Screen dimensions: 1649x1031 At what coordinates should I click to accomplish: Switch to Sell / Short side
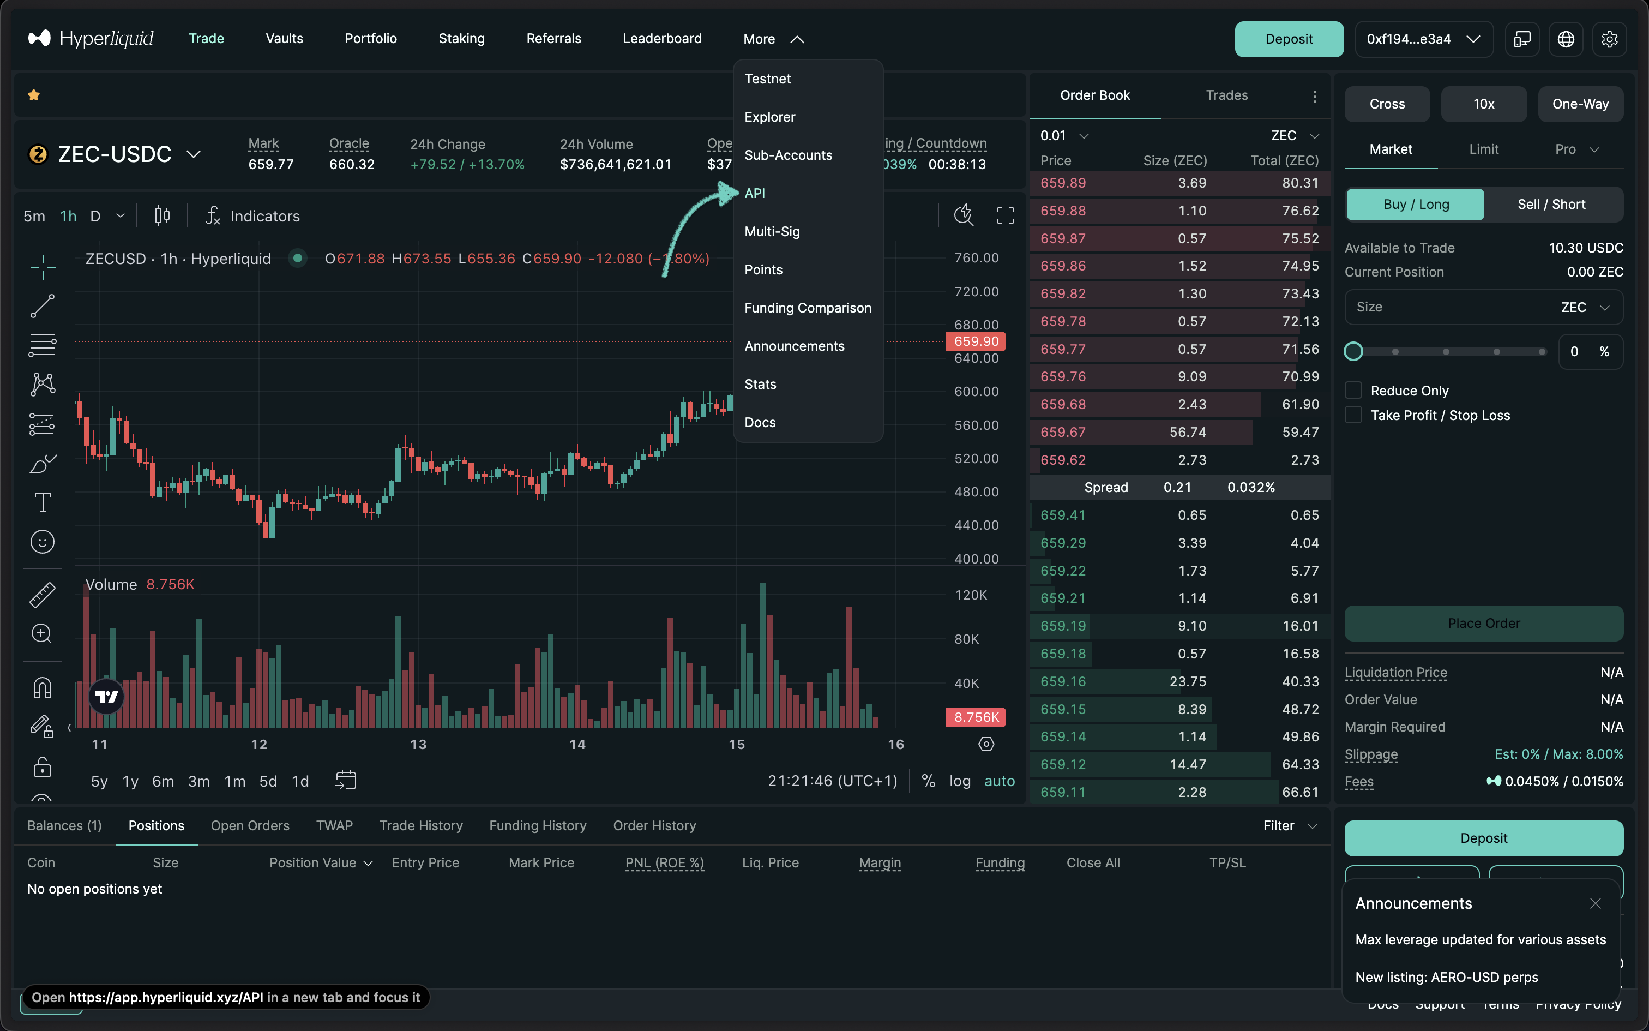coord(1551,205)
